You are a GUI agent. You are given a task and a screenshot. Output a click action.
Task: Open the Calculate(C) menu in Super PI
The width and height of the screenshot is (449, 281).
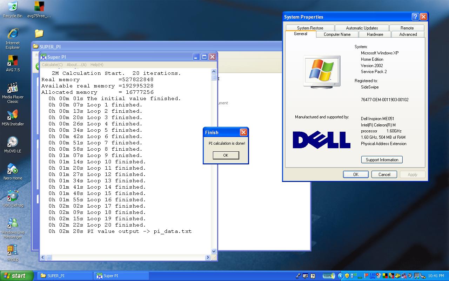(x=52, y=65)
